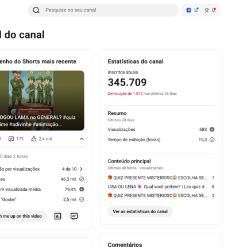
Task: Click the 'Visualizações' label in Resumo
Action: pos(121,129)
